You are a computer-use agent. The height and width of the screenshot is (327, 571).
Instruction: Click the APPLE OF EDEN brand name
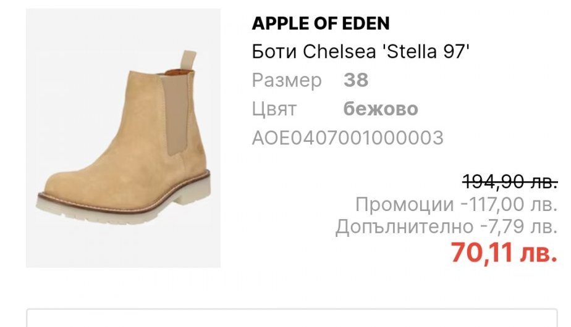(321, 23)
